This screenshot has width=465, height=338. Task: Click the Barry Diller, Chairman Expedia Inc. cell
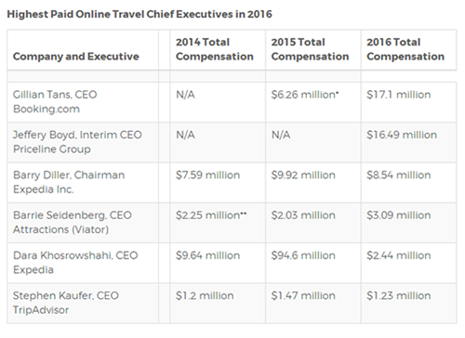coord(83,182)
